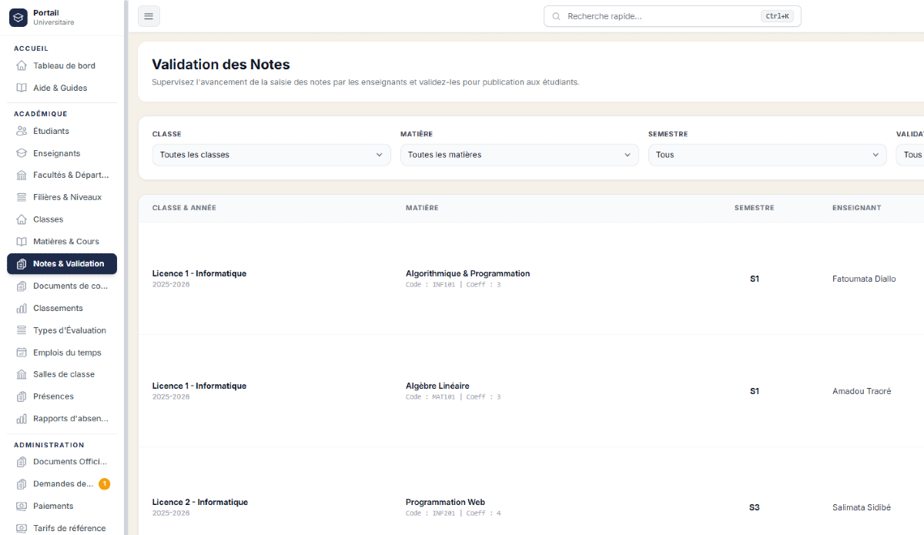Click the Facultés & Départements building icon
924x535 pixels.
[22, 175]
